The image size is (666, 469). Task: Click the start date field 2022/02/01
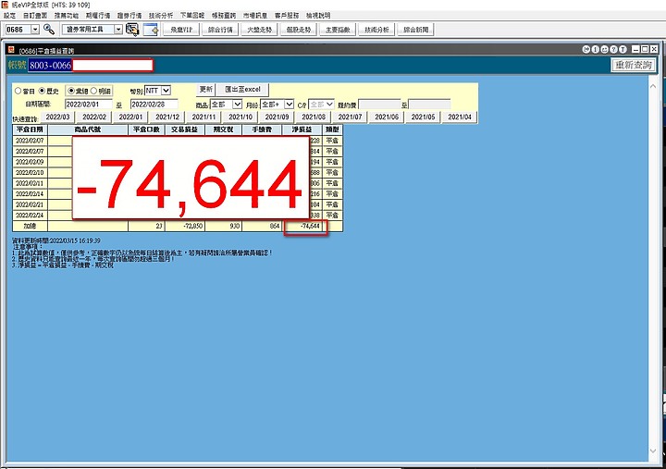[89, 105]
